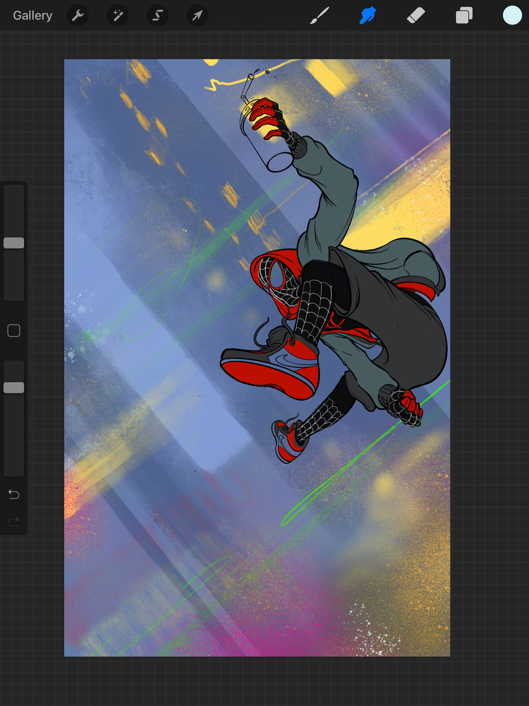Open the Layers panel
529x706 pixels.
pyautogui.click(x=464, y=16)
